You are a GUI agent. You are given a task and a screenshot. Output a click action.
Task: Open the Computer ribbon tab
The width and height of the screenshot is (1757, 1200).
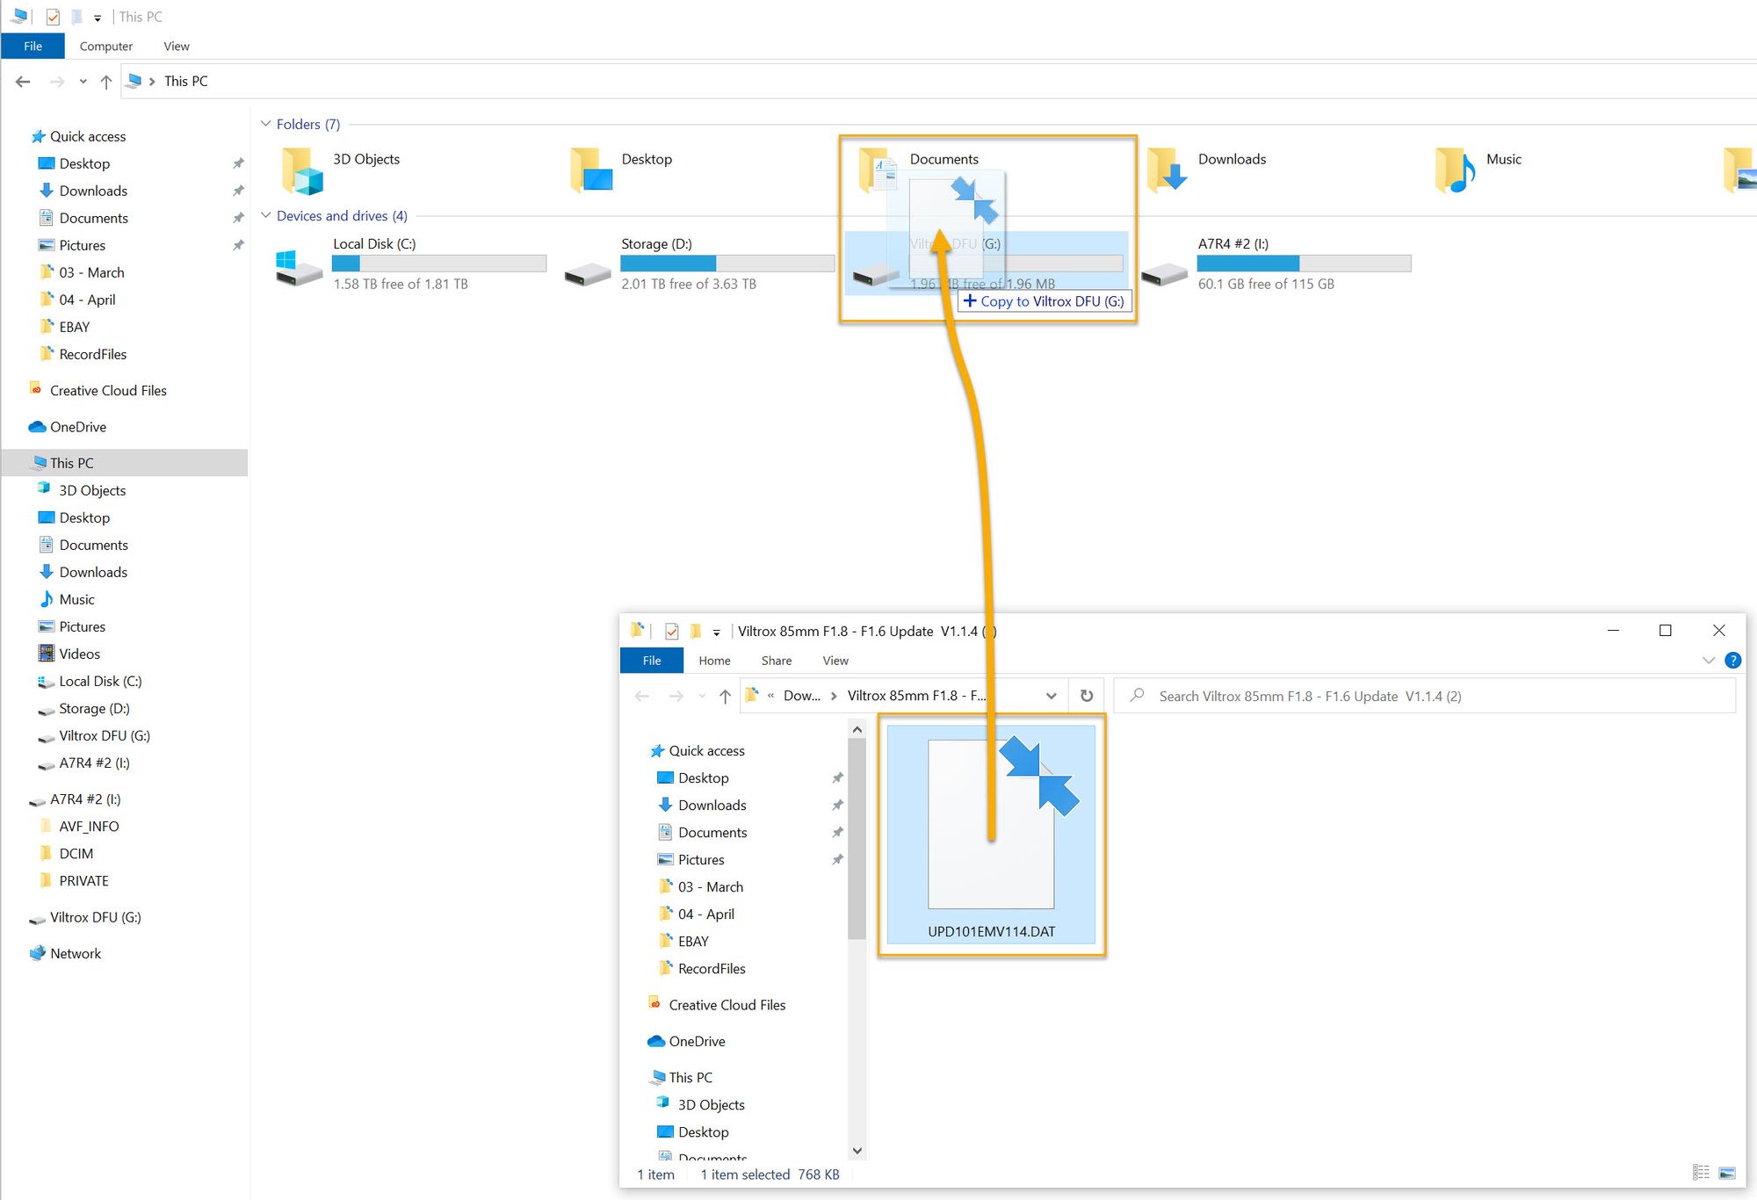click(106, 46)
